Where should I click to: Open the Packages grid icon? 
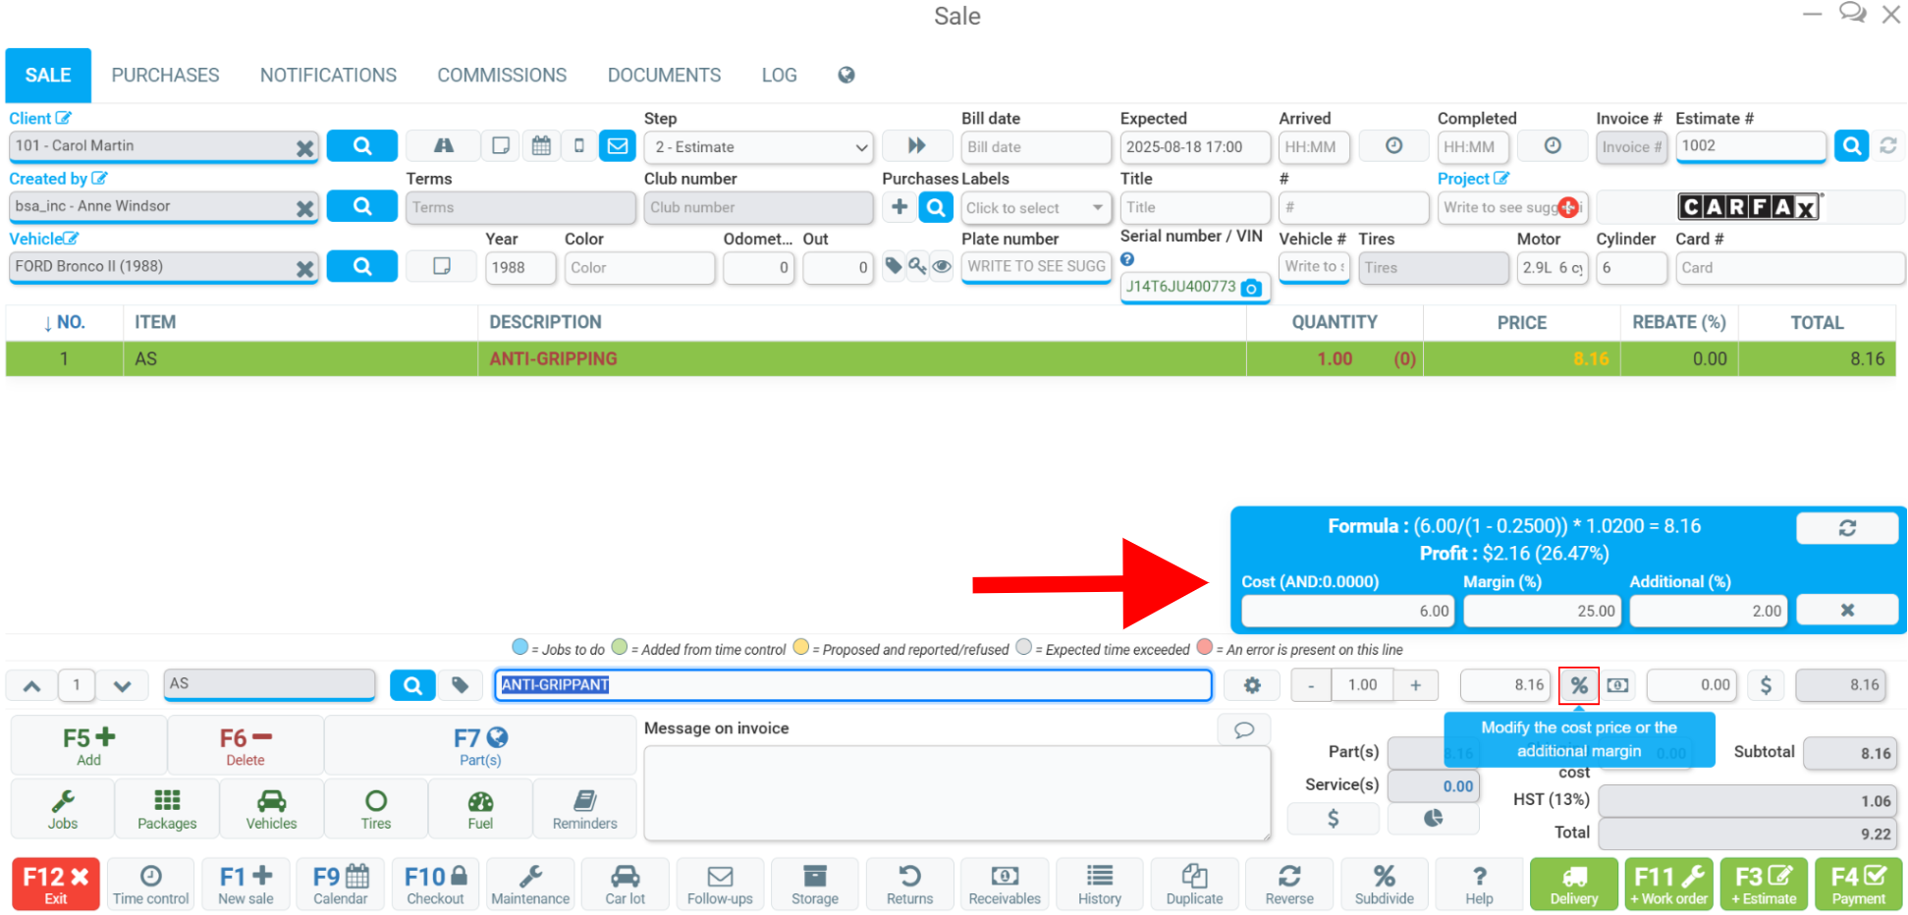[167, 809]
